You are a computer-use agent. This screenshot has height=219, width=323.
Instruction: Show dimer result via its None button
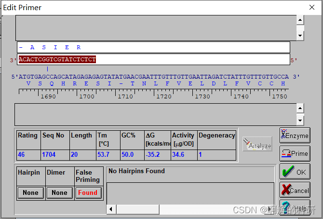59,193
